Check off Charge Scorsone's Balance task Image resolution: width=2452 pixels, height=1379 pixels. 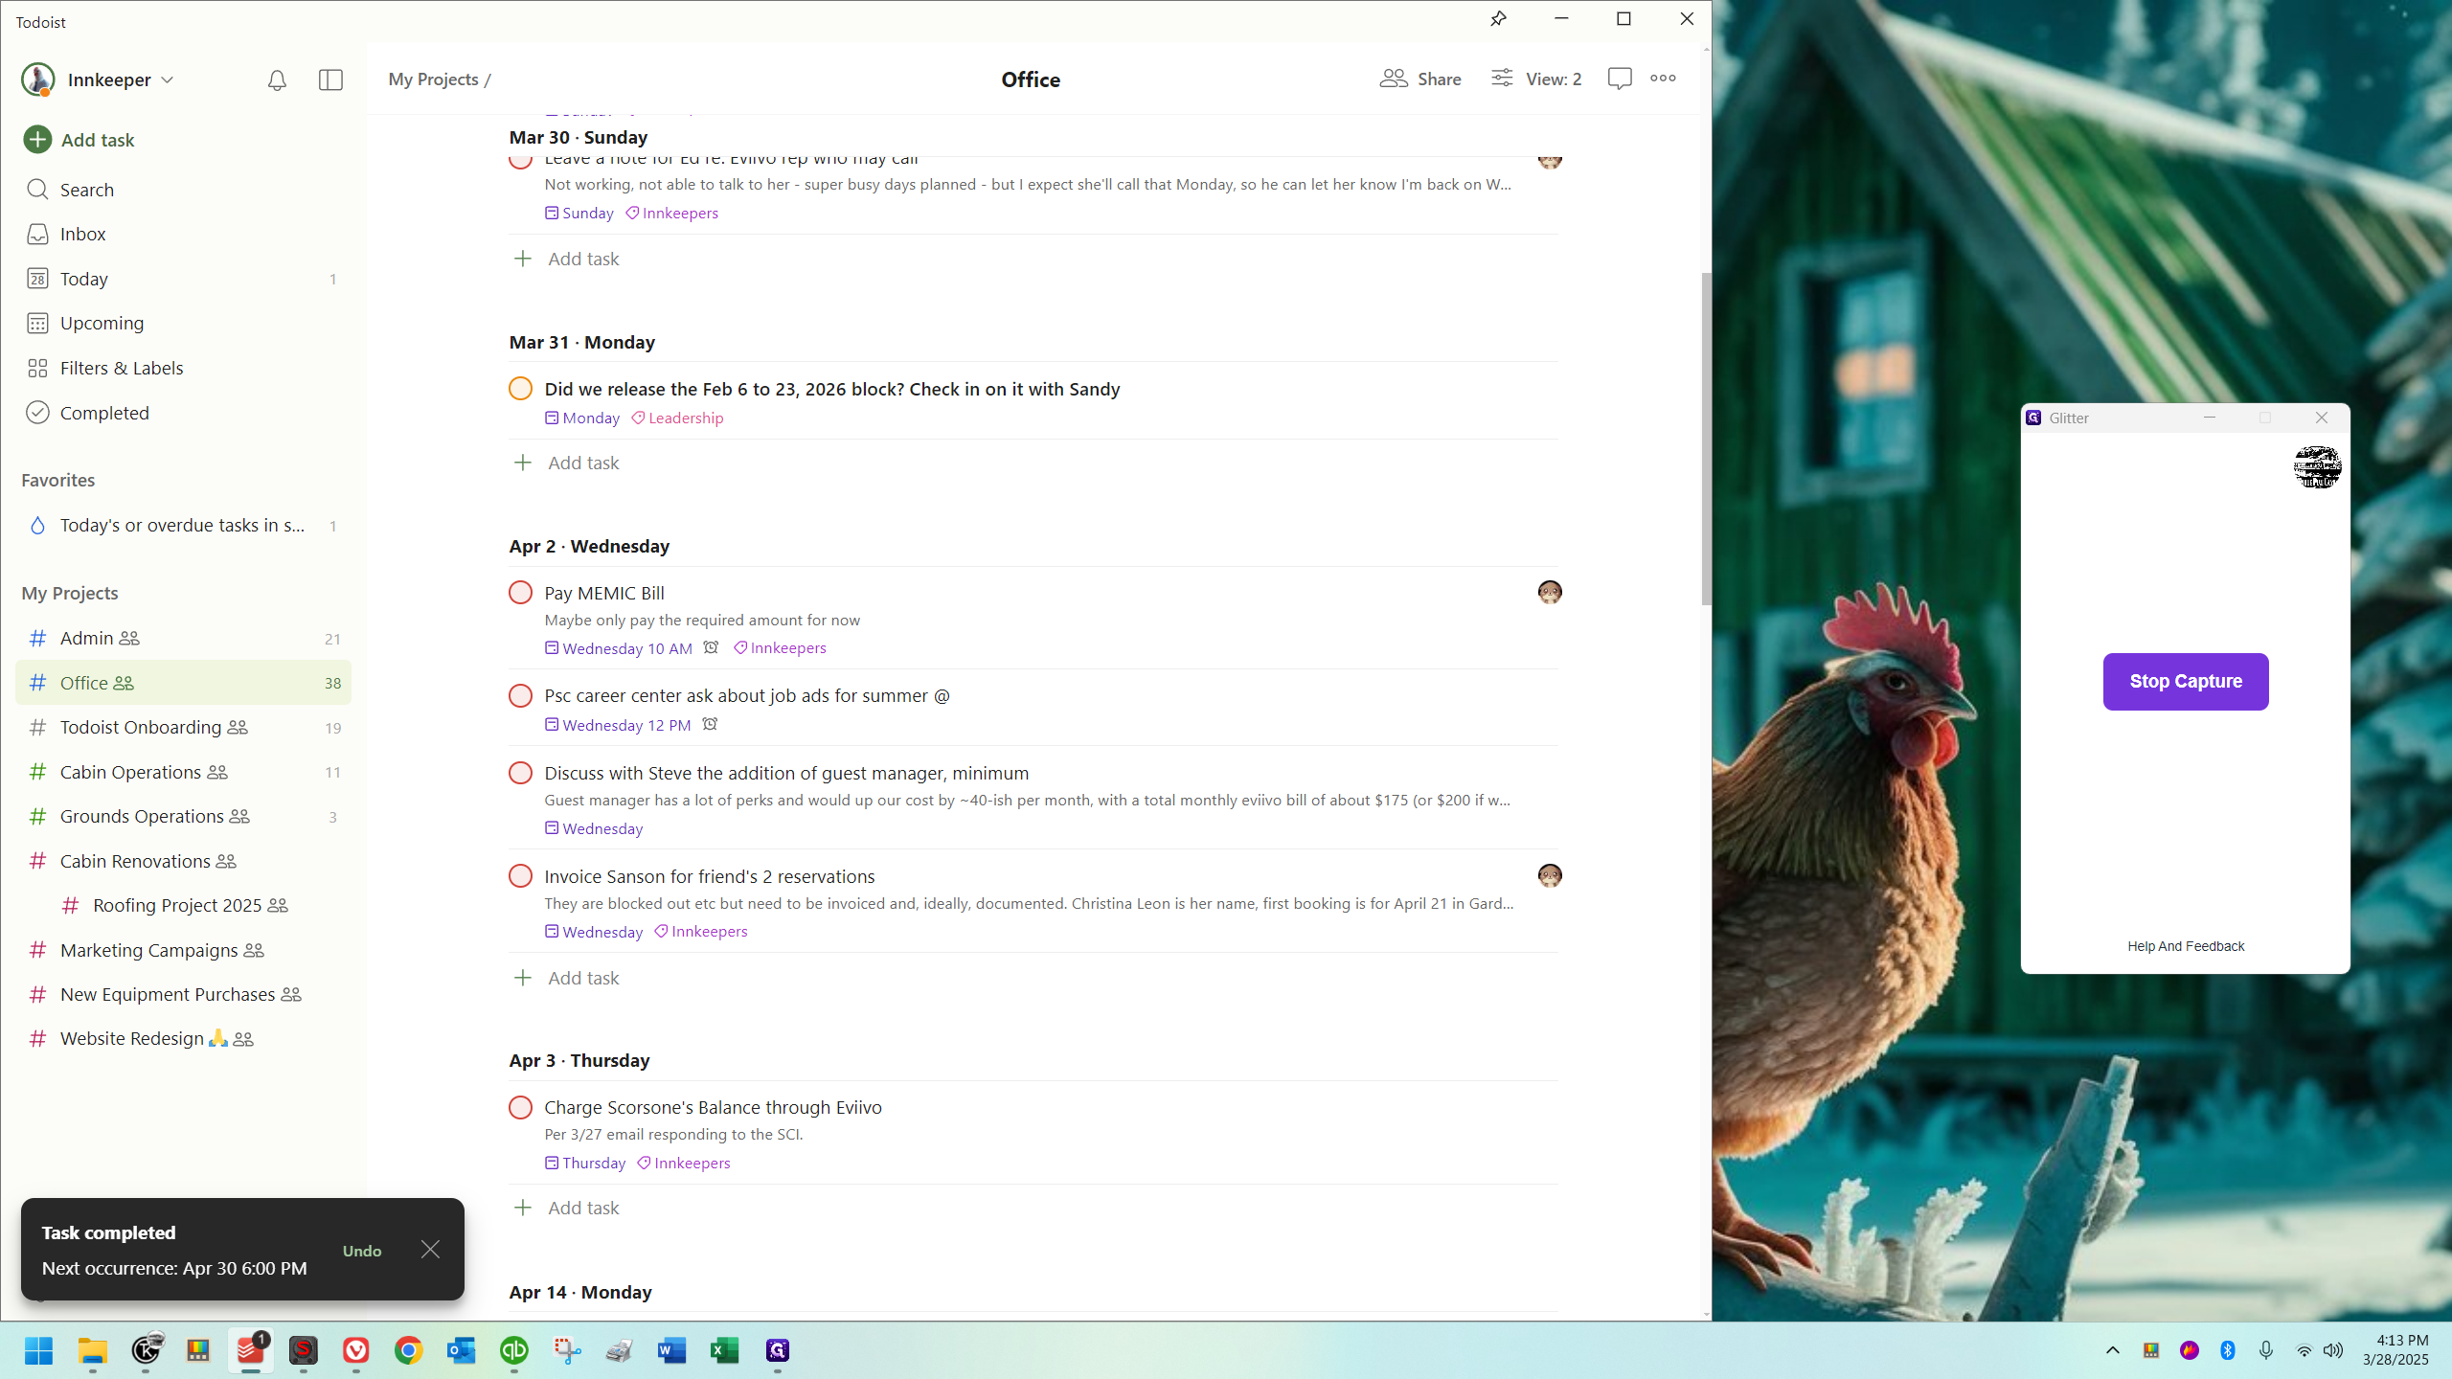coord(520,1108)
